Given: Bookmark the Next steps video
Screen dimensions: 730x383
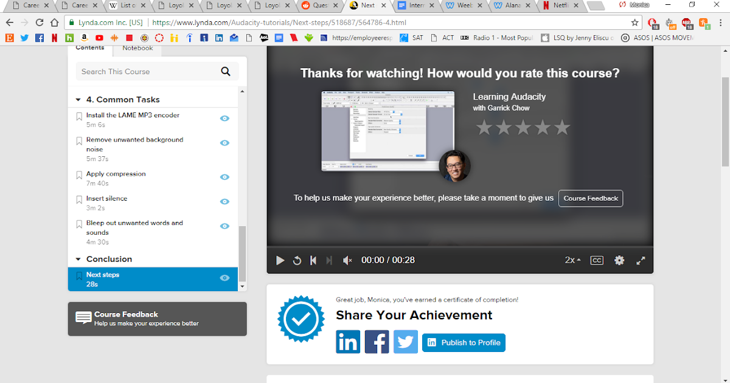Looking at the screenshot, I should tap(79, 276).
